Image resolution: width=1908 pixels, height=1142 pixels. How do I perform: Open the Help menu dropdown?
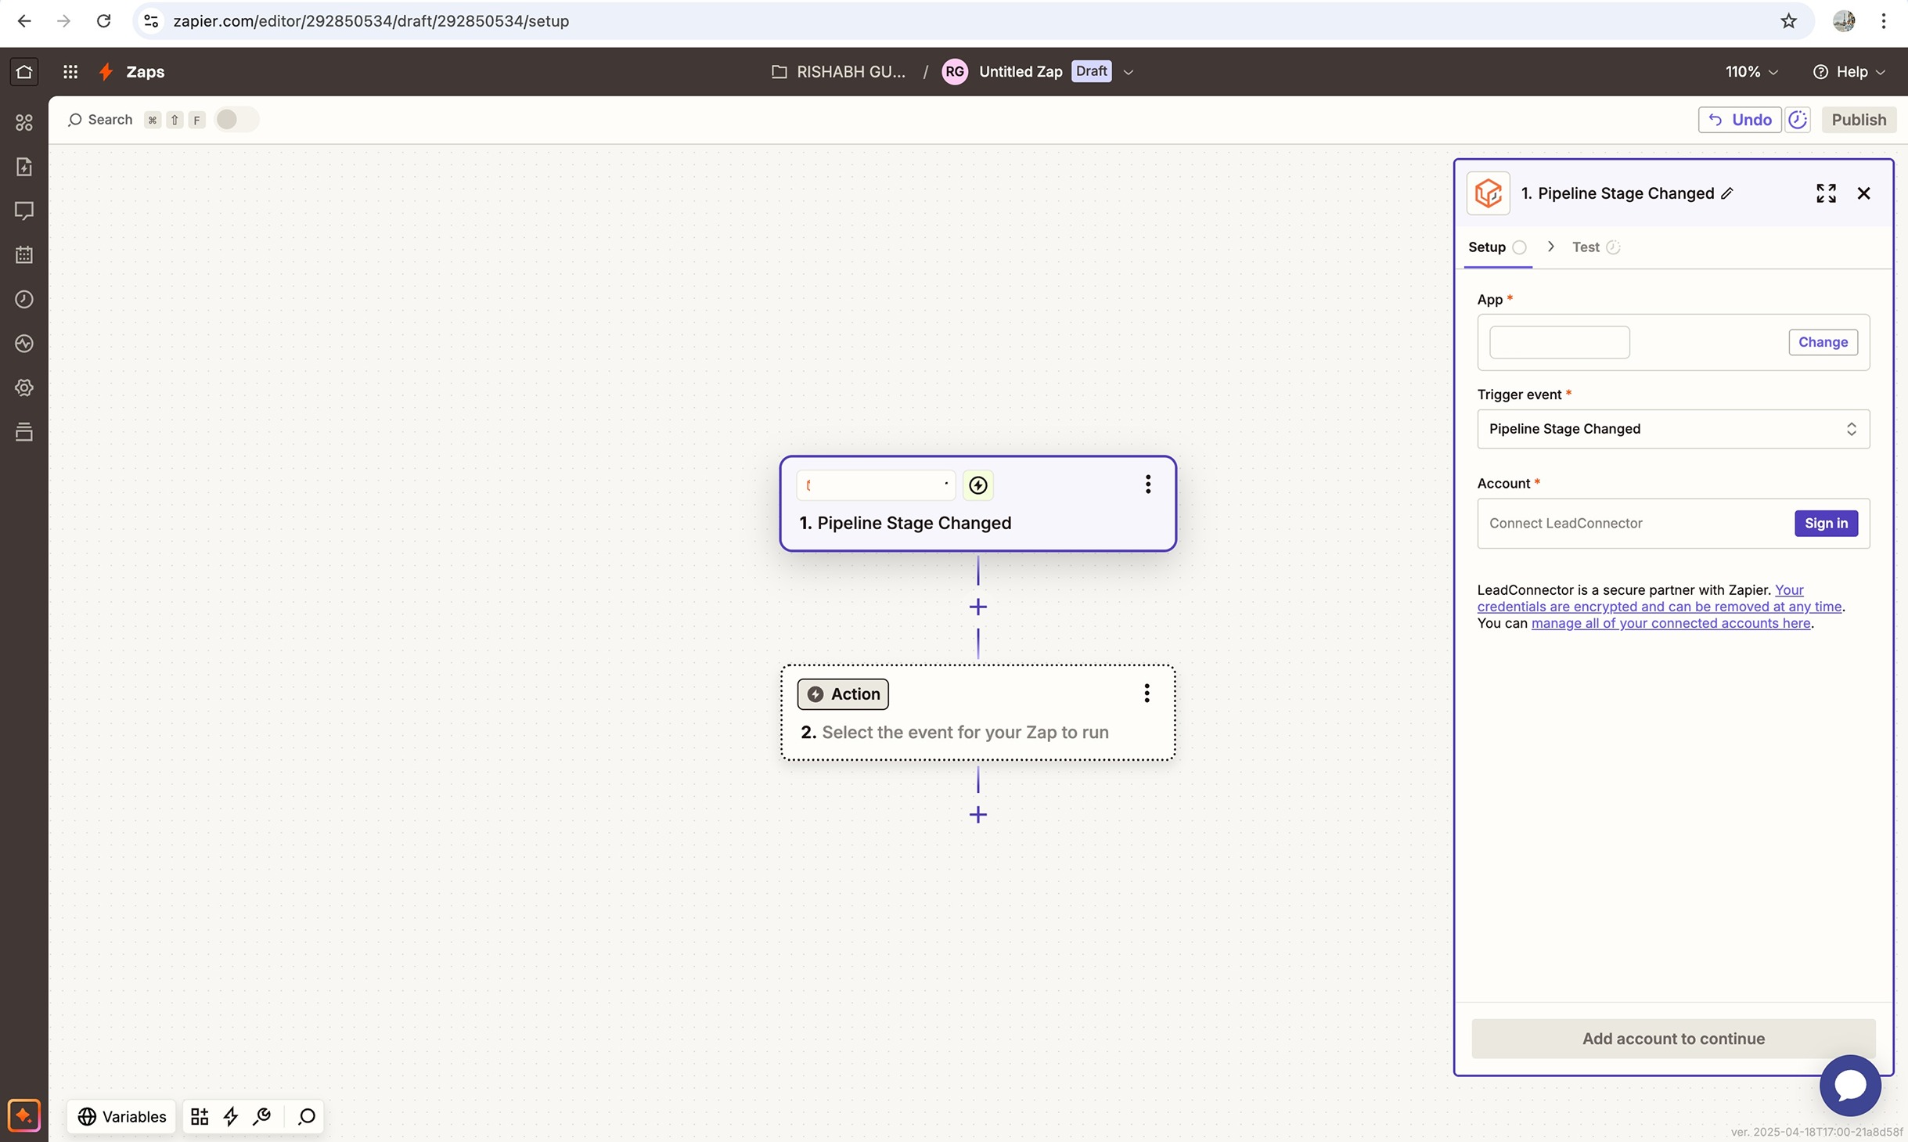(1850, 72)
